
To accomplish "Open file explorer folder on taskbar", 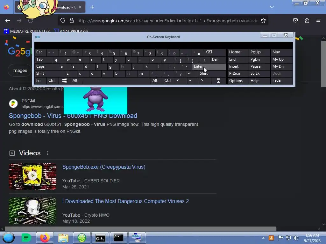I will [63, 238].
